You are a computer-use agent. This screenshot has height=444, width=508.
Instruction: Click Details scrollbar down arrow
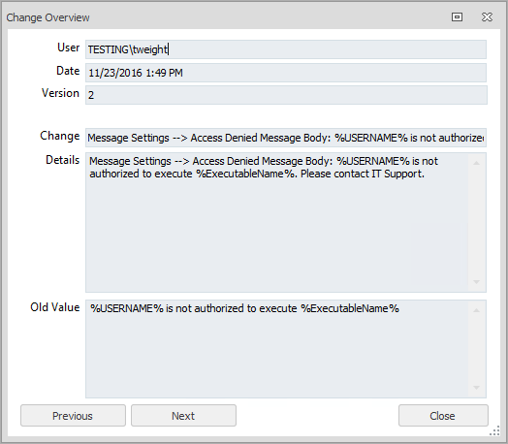coord(476,282)
